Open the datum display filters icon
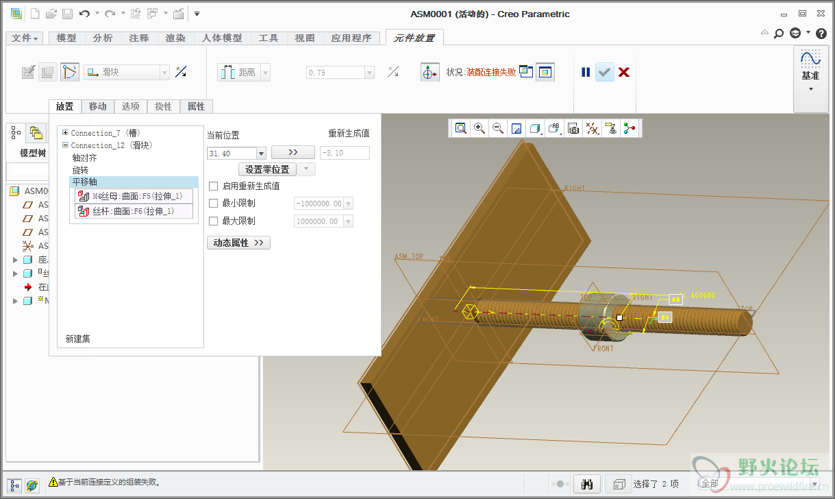Viewport: 835px width, 499px height. [592, 128]
